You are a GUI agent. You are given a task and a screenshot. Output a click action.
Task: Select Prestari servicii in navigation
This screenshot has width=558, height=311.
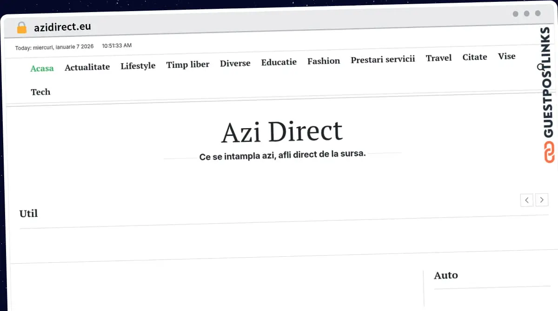tap(382, 59)
